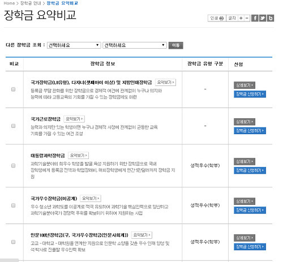Click the 장학금 요약비교 page heading
The width and height of the screenshot is (283, 262).
click(40, 15)
